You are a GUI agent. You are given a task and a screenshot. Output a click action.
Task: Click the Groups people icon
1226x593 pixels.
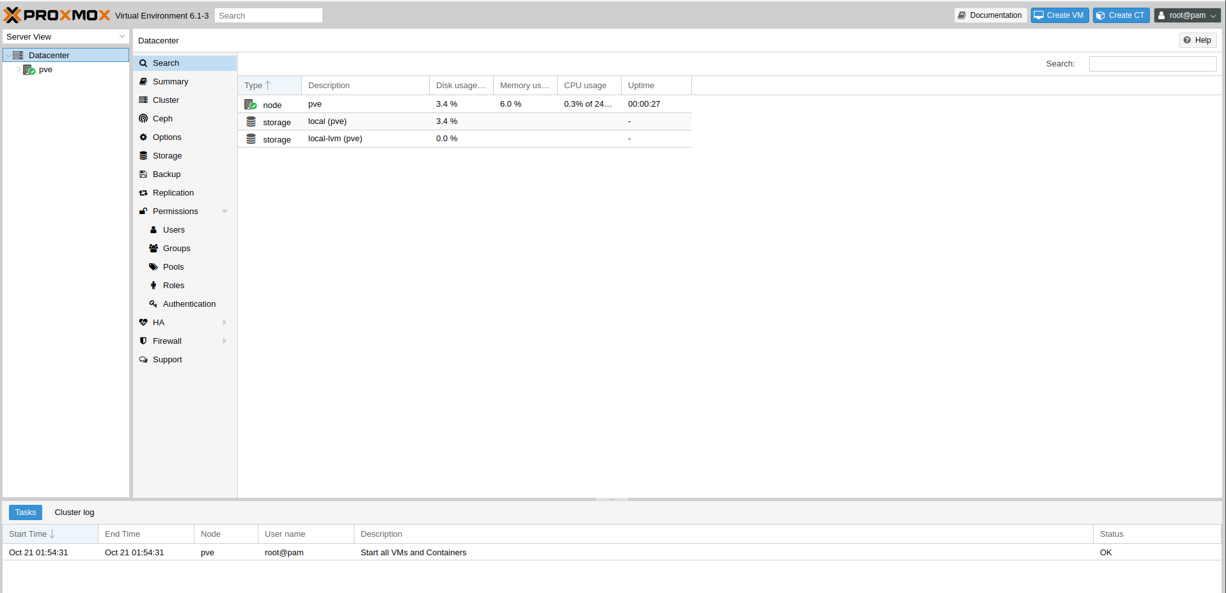153,249
